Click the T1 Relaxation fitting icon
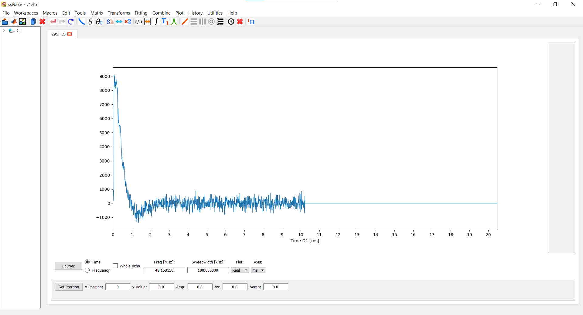The height and width of the screenshot is (315, 583). [165, 22]
